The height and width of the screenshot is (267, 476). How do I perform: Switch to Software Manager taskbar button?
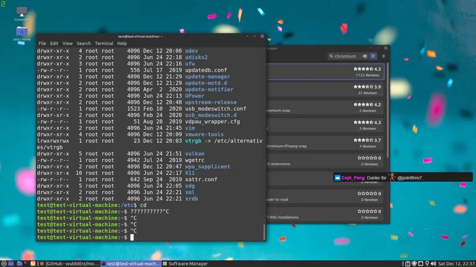[x=185, y=264]
